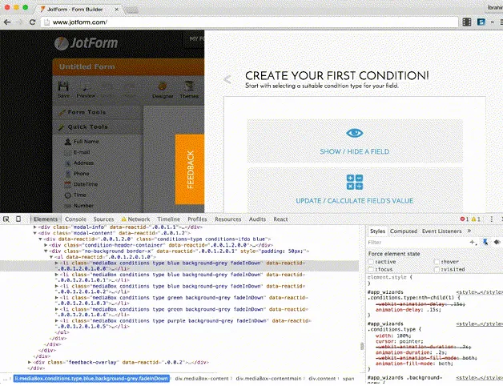This screenshot has height=390, width=503.
Task: Click the styles Filter input
Action: tap(417, 243)
